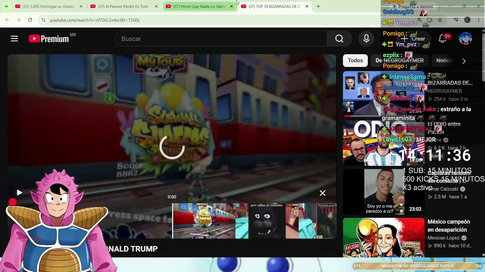The width and height of the screenshot is (485, 272).
Task: Focus the Buscar search field
Action: click(x=221, y=39)
